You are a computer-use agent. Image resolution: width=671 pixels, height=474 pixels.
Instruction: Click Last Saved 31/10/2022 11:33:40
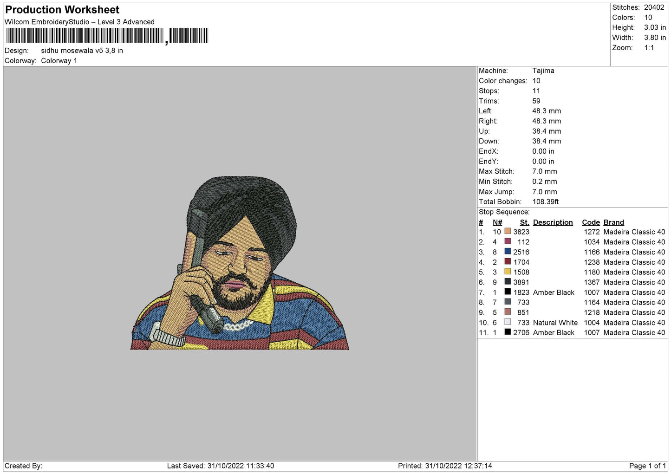pyautogui.click(x=221, y=466)
